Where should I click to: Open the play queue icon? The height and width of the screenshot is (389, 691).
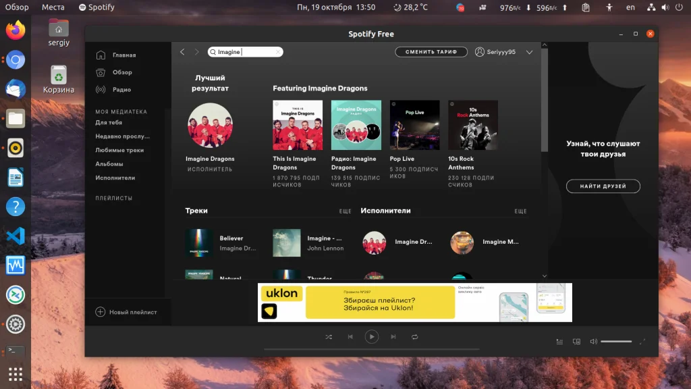(x=559, y=341)
